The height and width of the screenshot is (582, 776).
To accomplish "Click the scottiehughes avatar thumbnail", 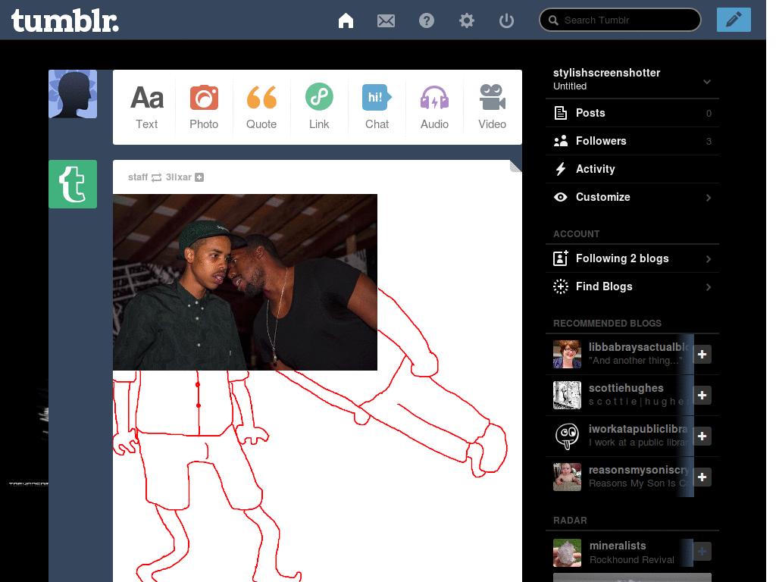I will pos(567,396).
